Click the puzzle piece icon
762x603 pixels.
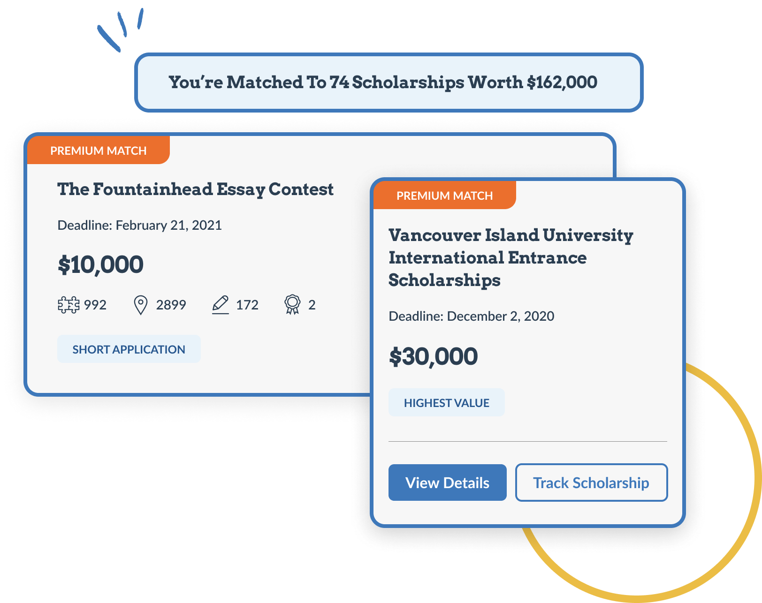[69, 305]
